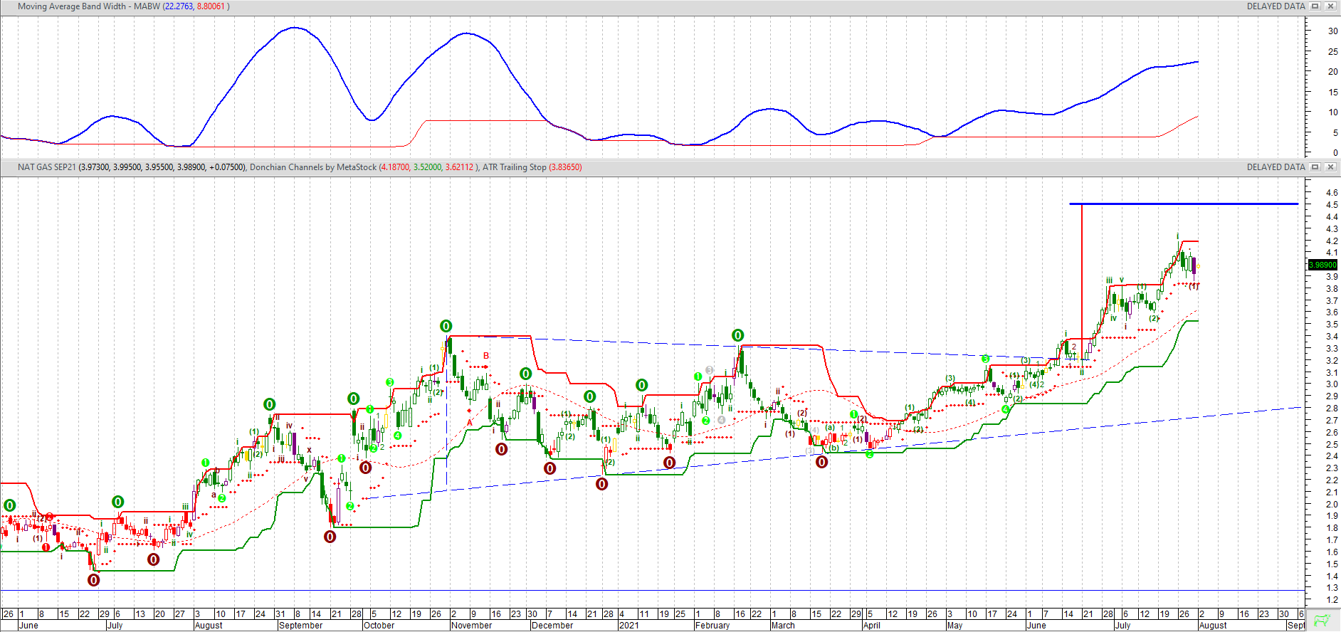Select the green 0 marker above November peak
Image resolution: width=1341 pixels, height=632 pixels.
point(446,326)
